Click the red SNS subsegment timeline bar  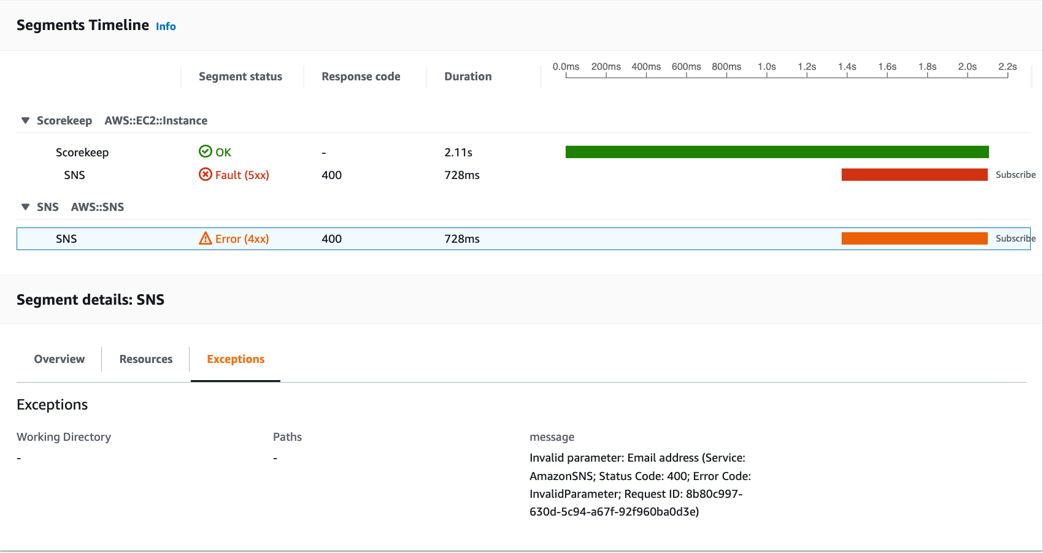(914, 175)
